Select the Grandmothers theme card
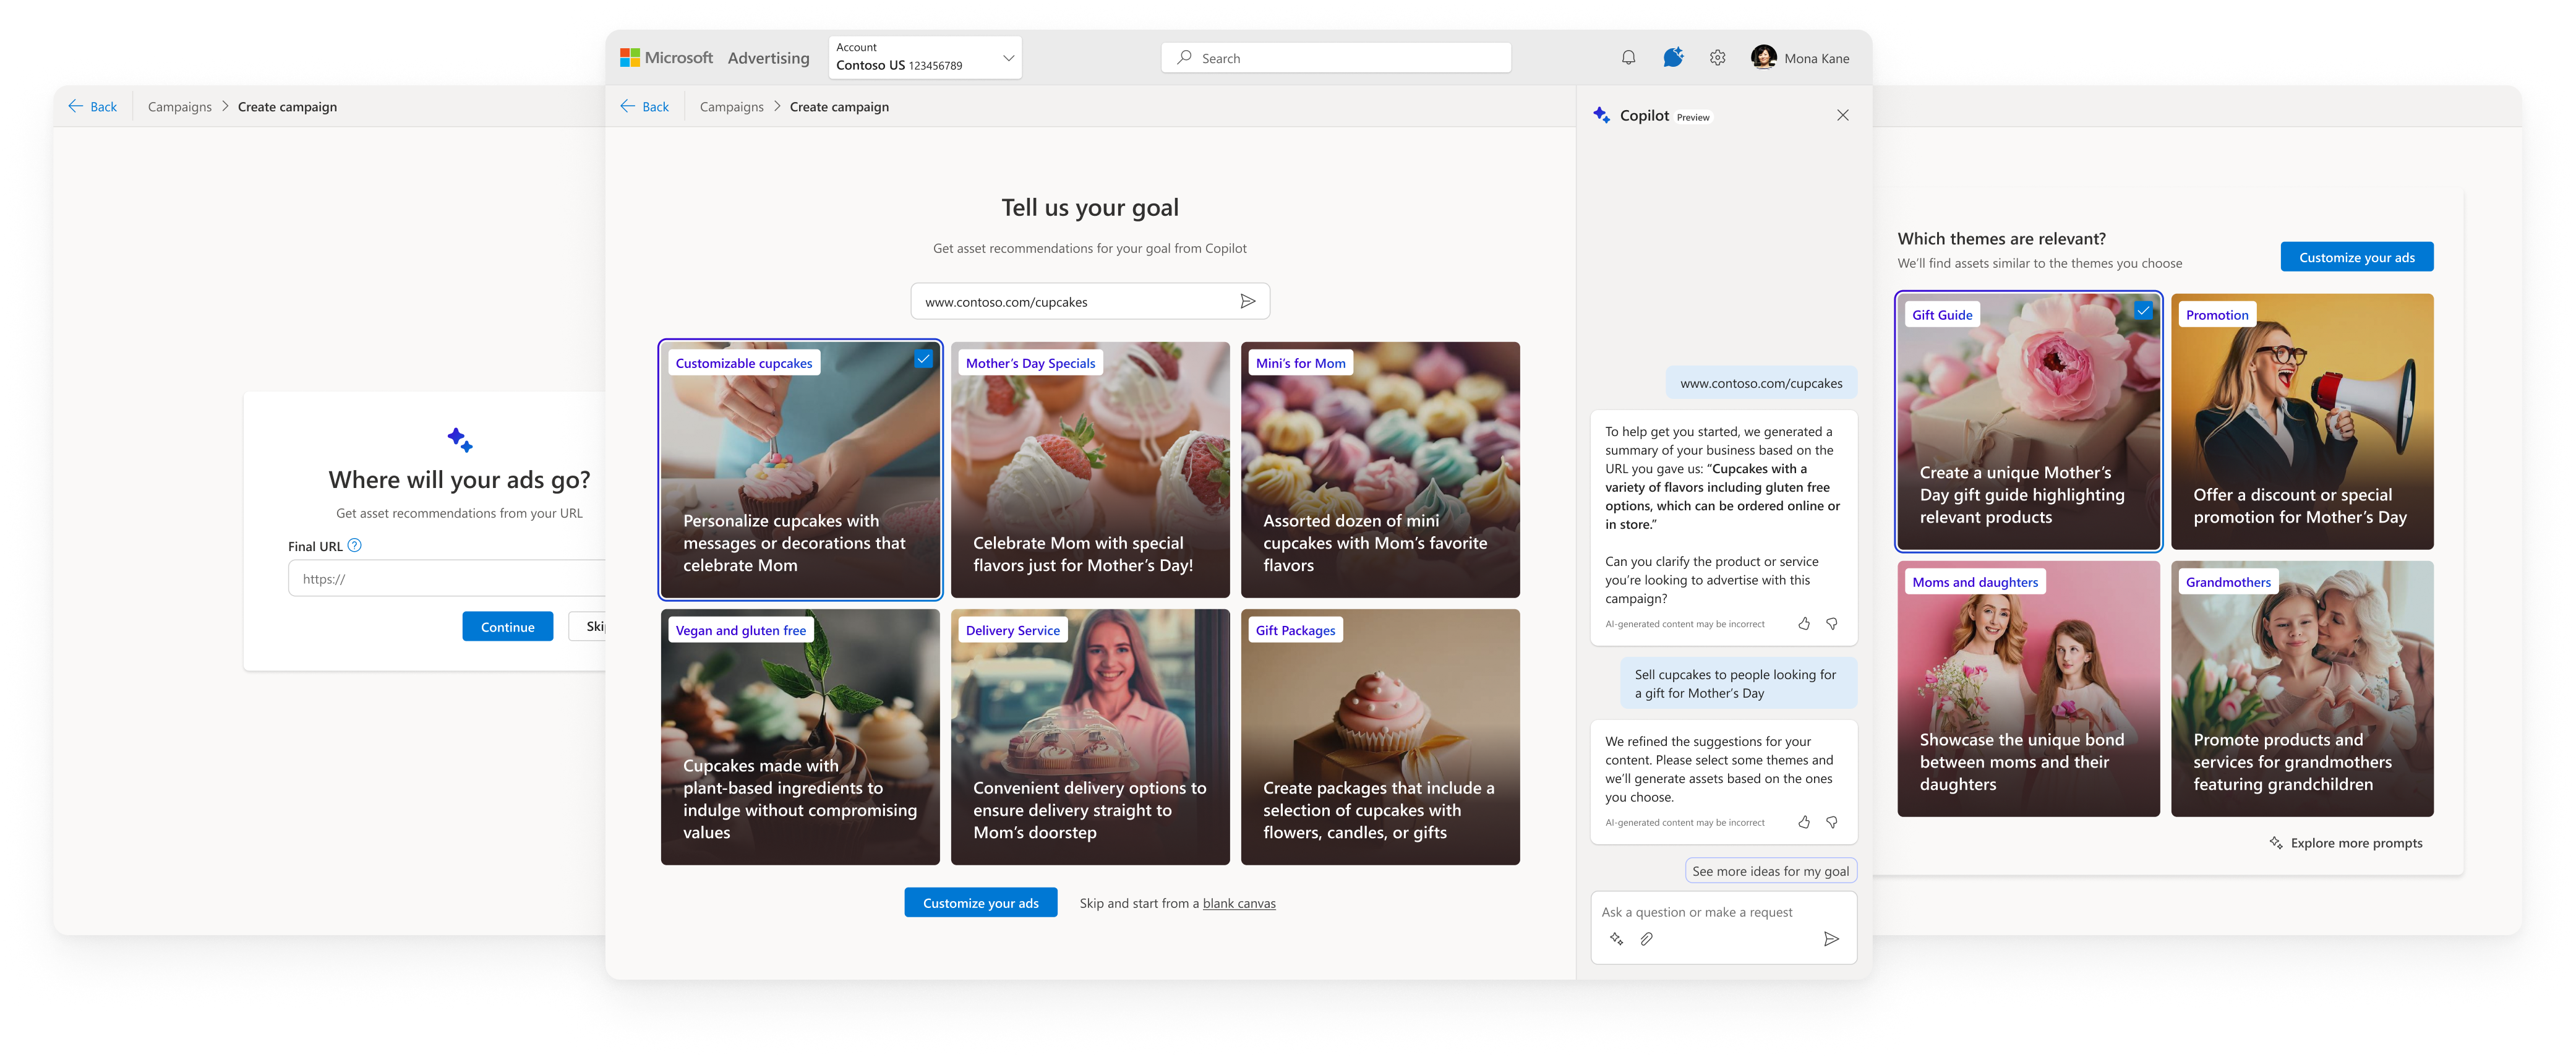The image size is (2576, 1057). point(2301,688)
